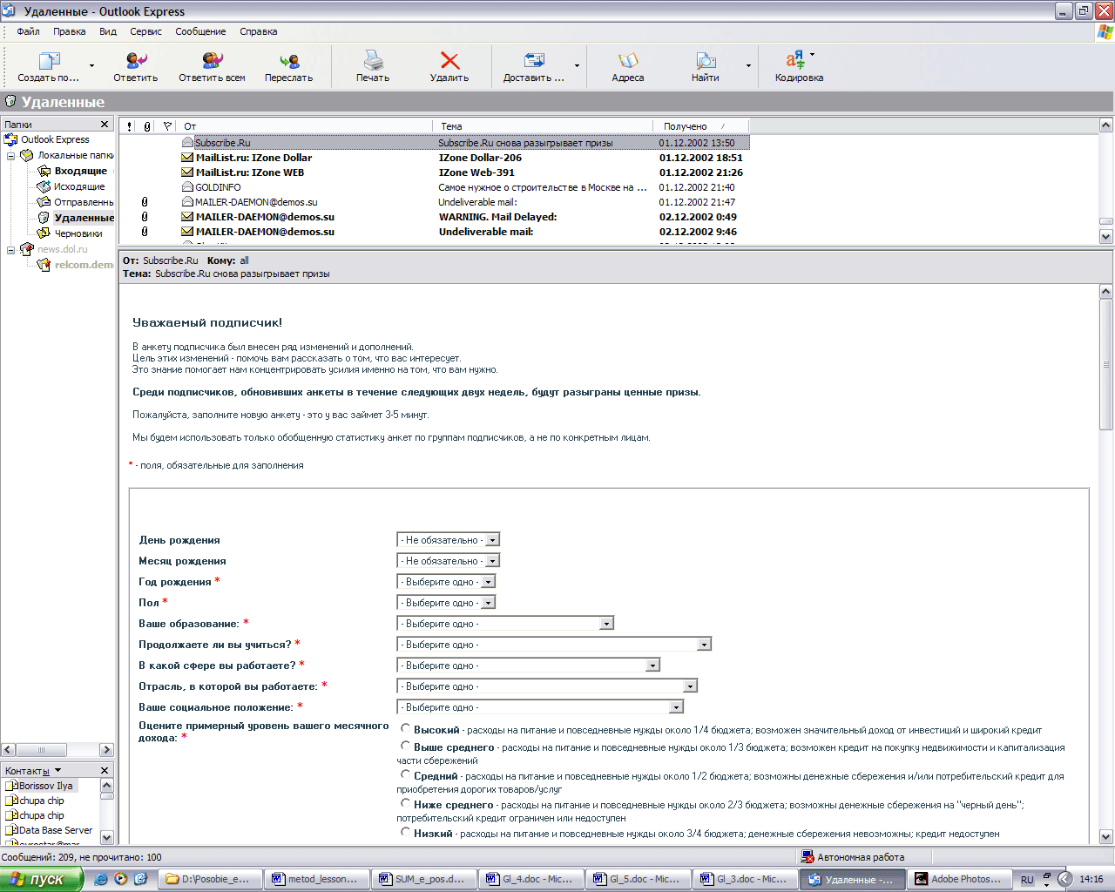Open the Контакты dropdown menu
The width and height of the screenshot is (1115, 892).
point(58,771)
